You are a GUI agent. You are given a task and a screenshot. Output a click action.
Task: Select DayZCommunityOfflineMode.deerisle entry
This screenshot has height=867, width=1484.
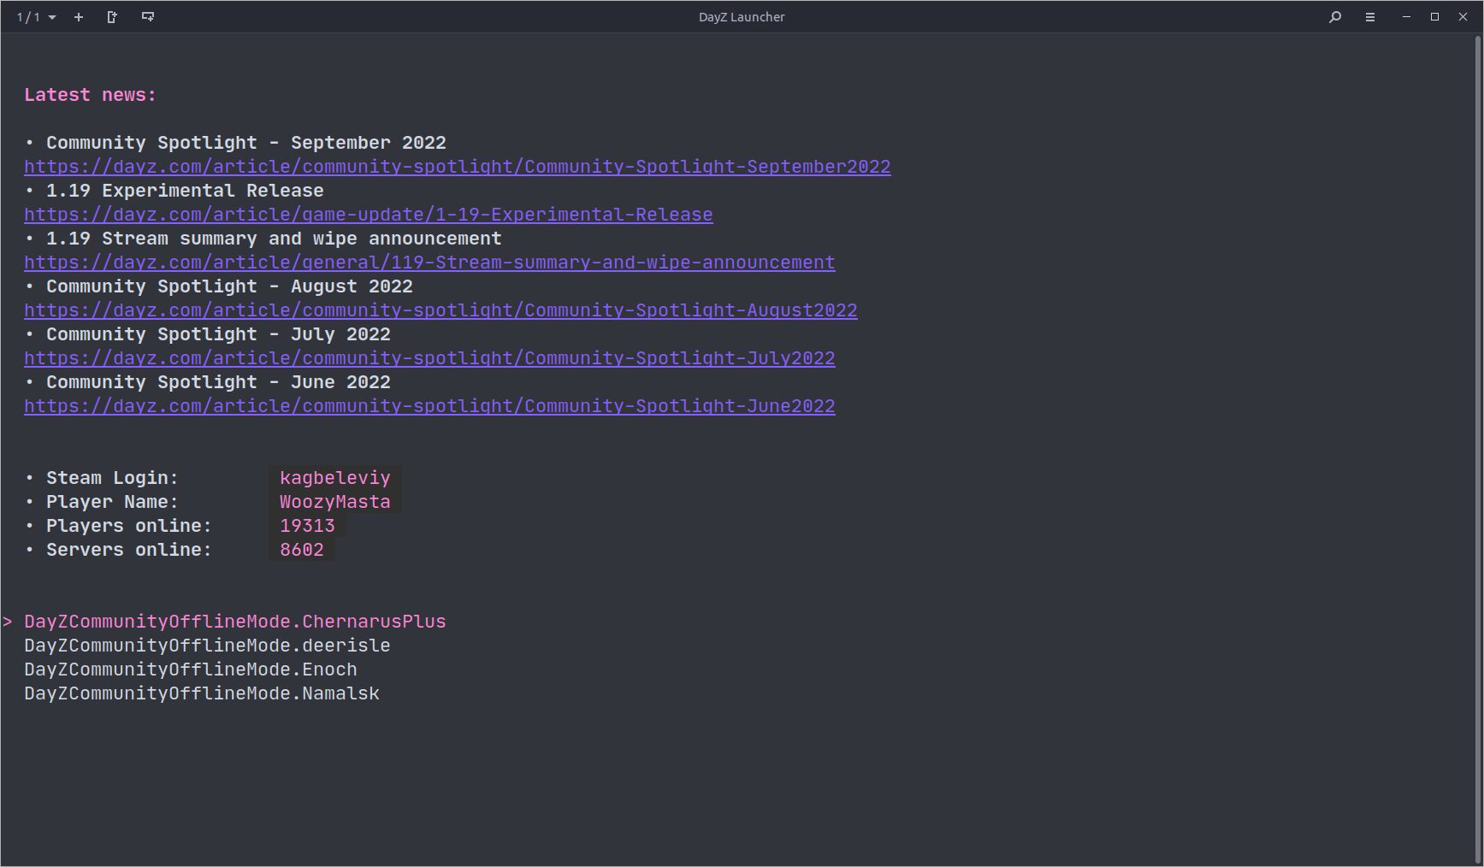coord(207,646)
